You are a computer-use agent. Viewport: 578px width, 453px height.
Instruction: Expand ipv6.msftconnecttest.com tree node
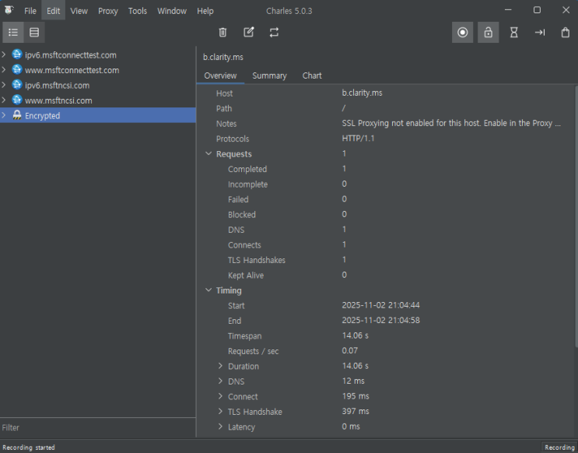point(4,54)
